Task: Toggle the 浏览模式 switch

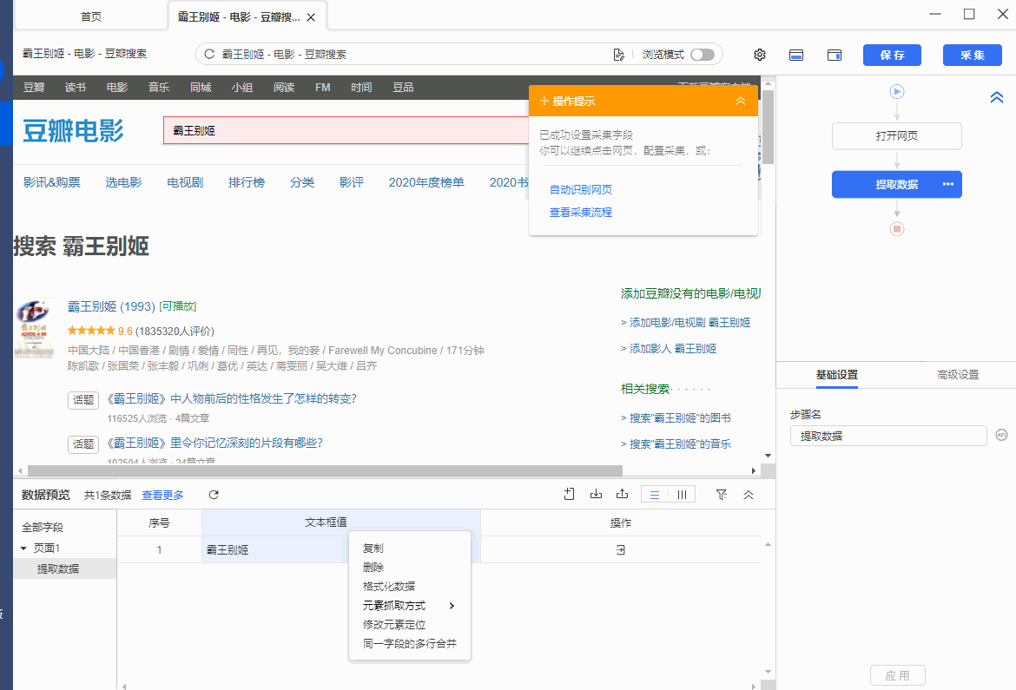Action: click(703, 55)
